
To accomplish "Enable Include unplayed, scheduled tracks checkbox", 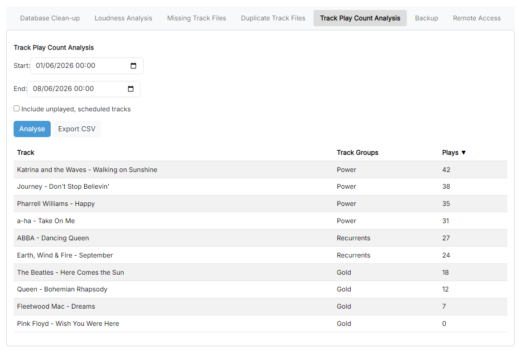I will pos(17,109).
